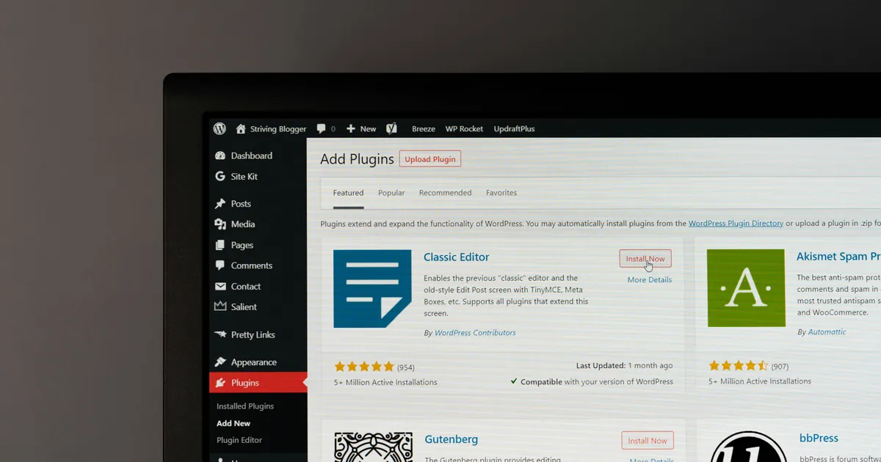Click the Upload Plugin button

coord(430,159)
